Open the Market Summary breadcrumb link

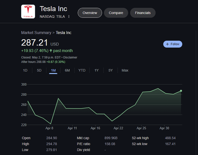click(x=36, y=33)
